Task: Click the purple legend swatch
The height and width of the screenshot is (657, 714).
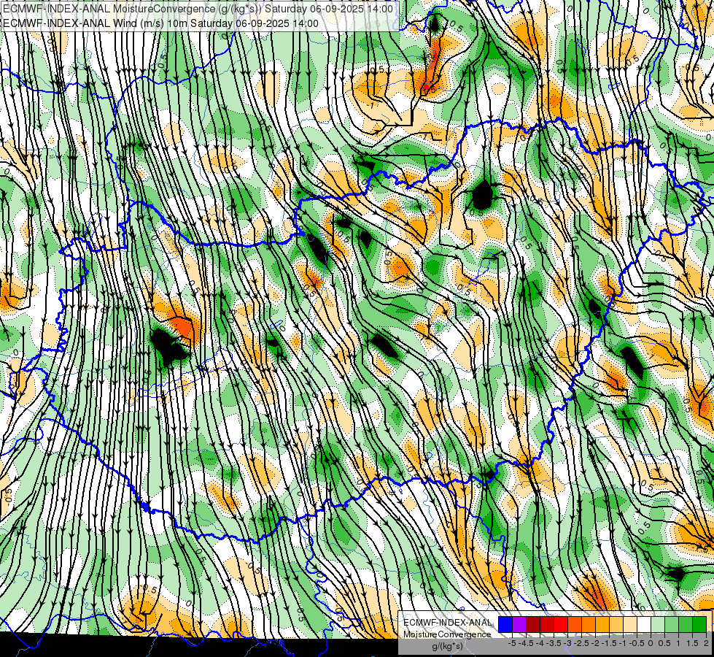Action: tap(519, 625)
